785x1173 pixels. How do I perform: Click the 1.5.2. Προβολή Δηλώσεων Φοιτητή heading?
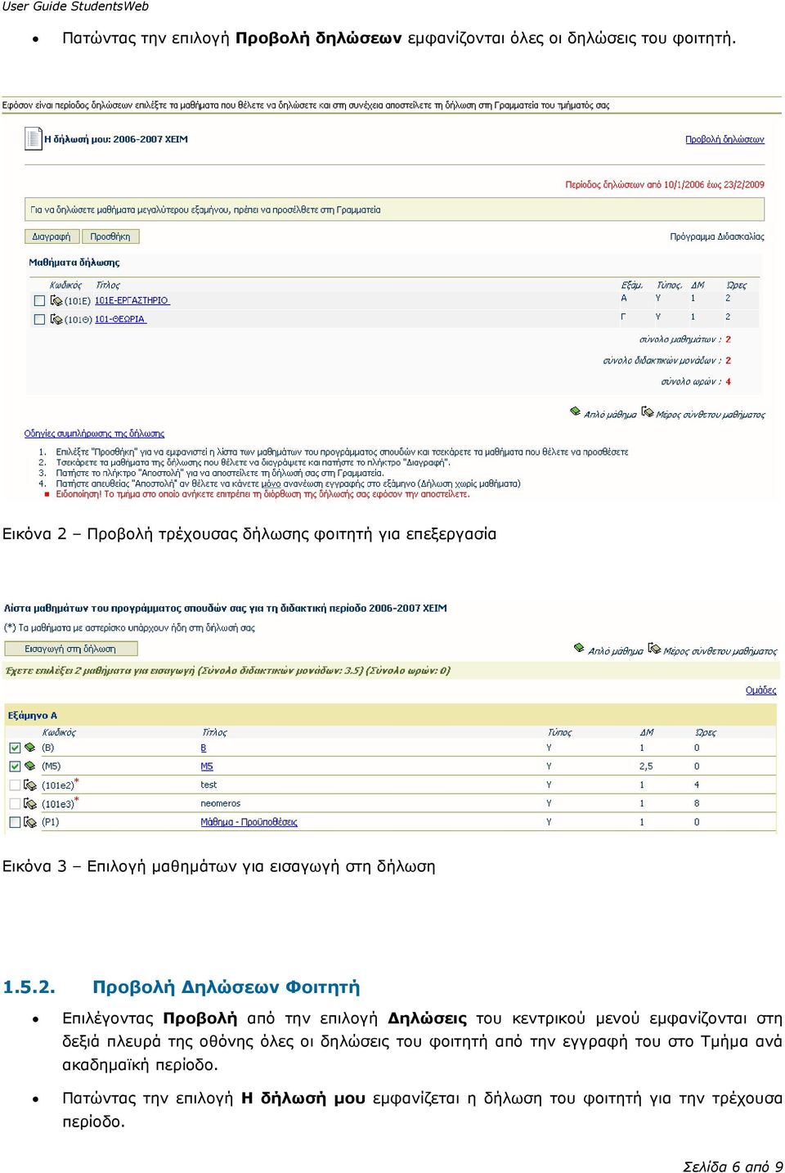click(x=182, y=987)
